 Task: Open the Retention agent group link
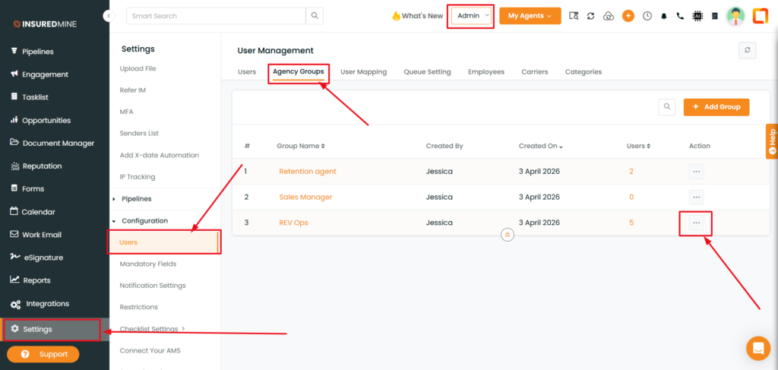[308, 172]
